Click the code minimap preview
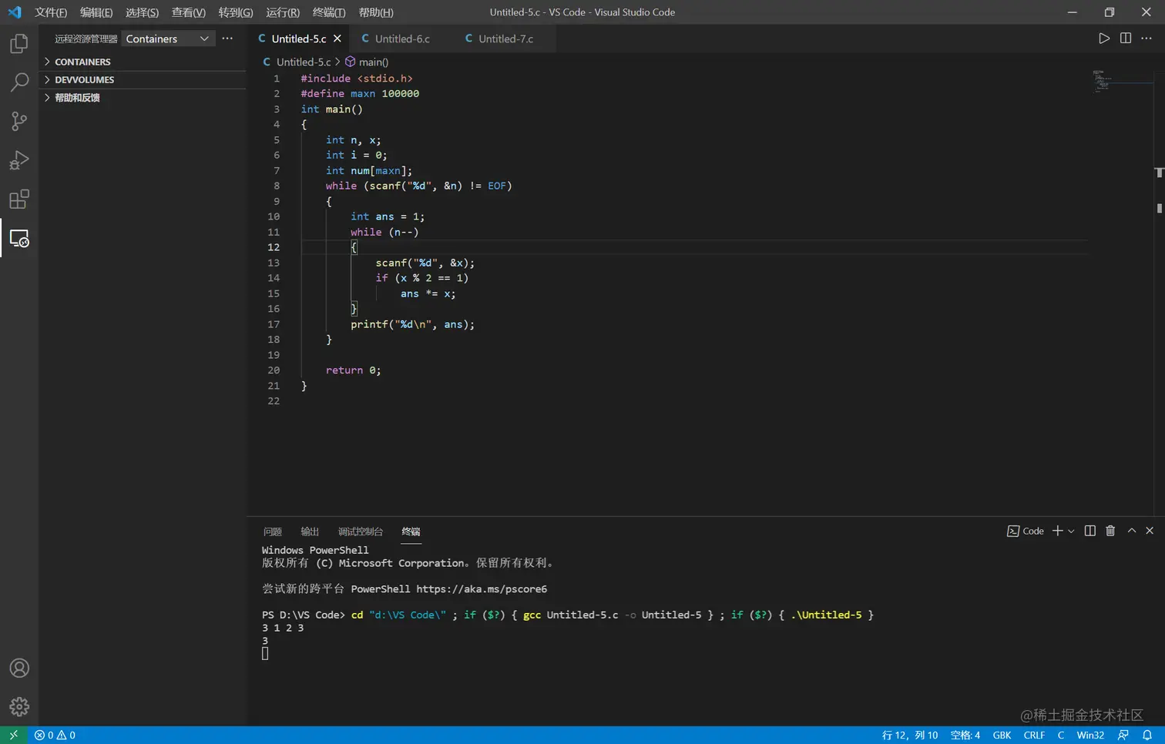Screen dimensions: 1165x744 (x=1103, y=81)
